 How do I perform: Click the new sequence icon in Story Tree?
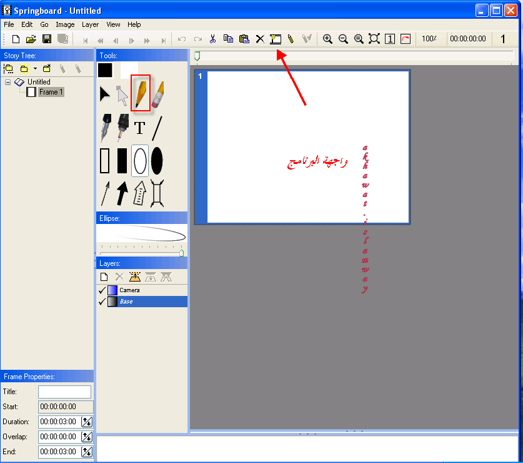pyautogui.click(x=24, y=69)
